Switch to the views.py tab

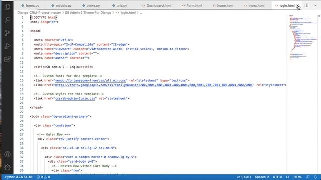point(91,6)
